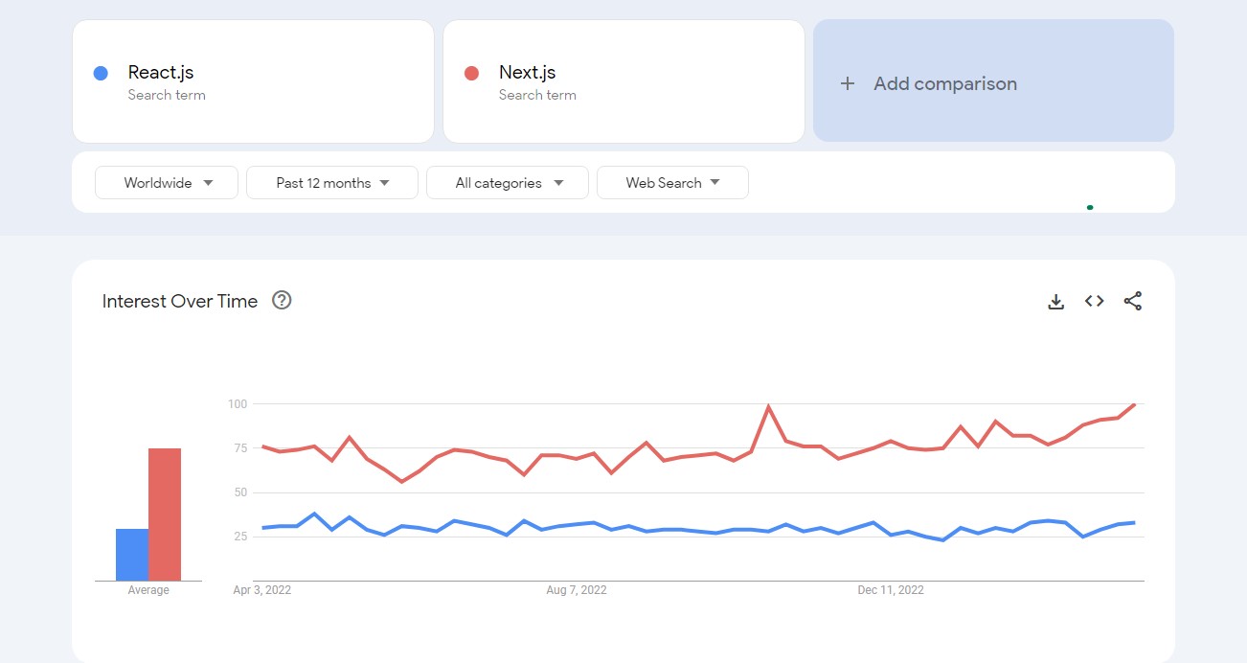Image resolution: width=1247 pixels, height=663 pixels.
Task: Open the Worldwide region dropdown
Action: 167,183
